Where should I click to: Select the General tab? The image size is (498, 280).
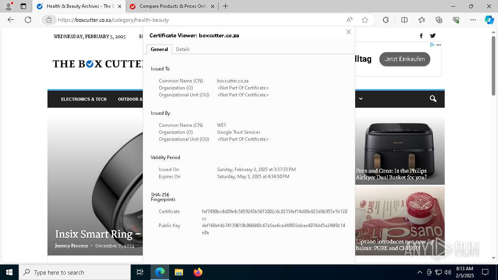click(159, 49)
